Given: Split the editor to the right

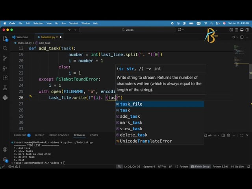Looking at the screenshot, I should point(242,37).
